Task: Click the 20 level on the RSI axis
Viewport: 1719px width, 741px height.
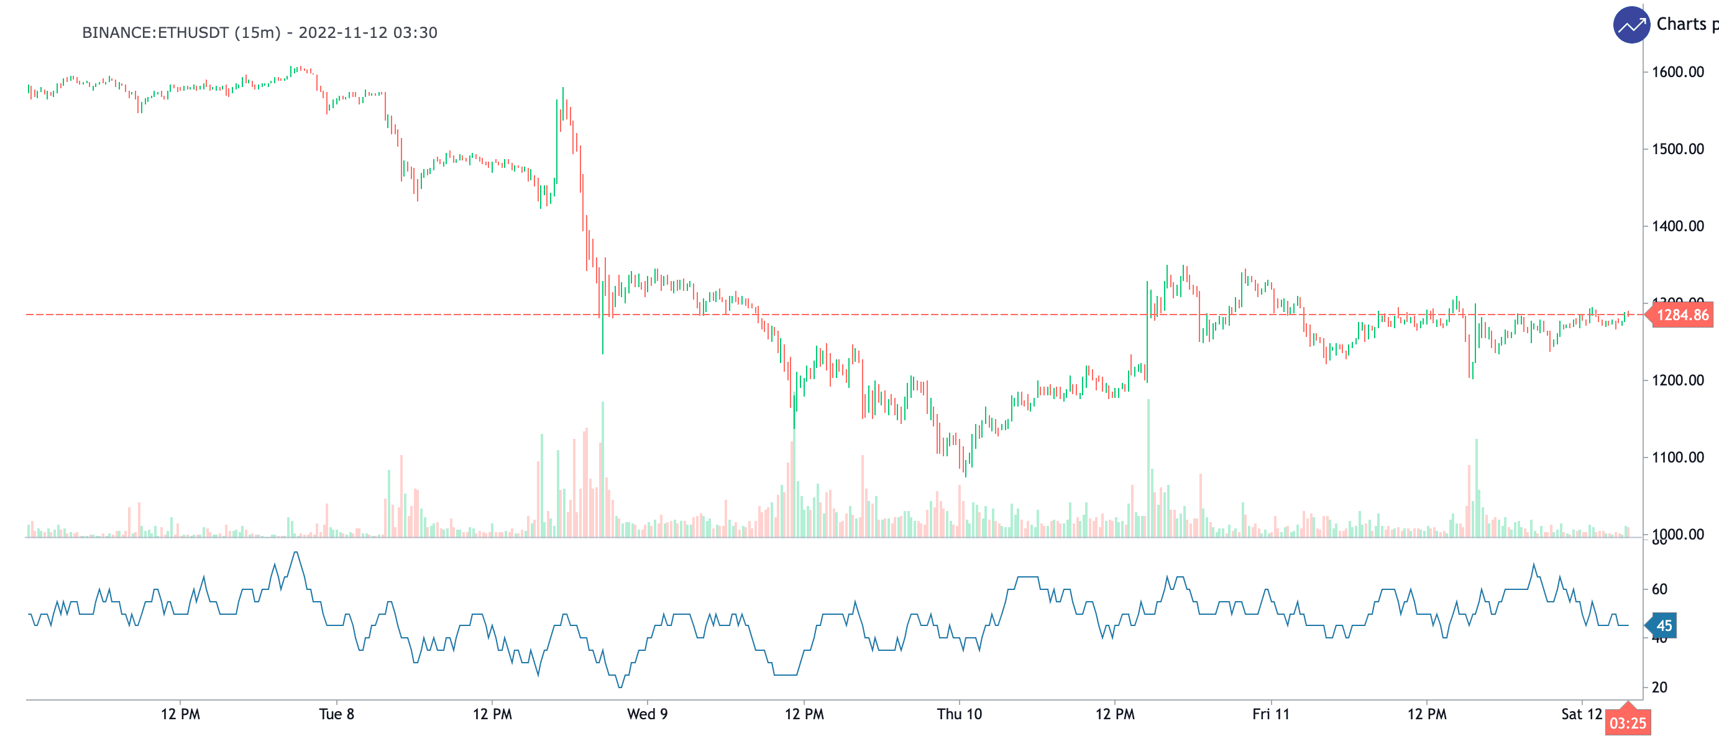Action: pyautogui.click(x=1659, y=687)
